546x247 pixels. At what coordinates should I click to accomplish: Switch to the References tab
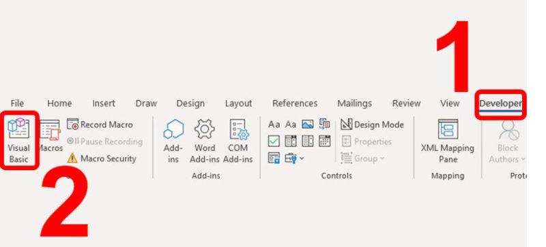[295, 103]
